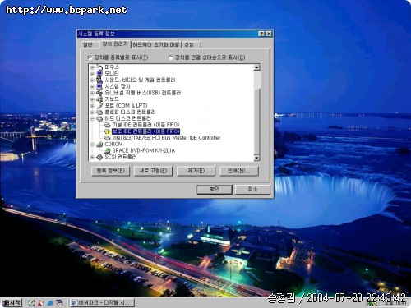This screenshot has width=411, height=308.
Task: Expand the mouse (마우스) tree node
Action: click(92, 67)
